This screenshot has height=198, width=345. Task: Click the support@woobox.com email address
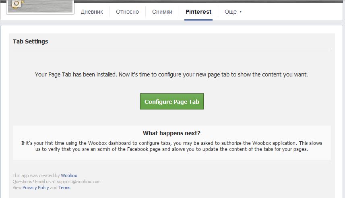click(79, 181)
